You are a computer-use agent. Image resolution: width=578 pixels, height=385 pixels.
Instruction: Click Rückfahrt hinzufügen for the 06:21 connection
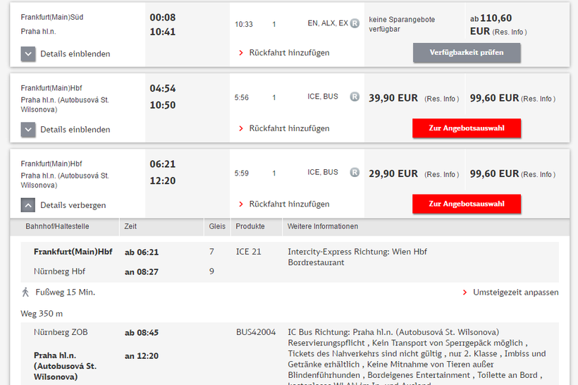pos(289,204)
